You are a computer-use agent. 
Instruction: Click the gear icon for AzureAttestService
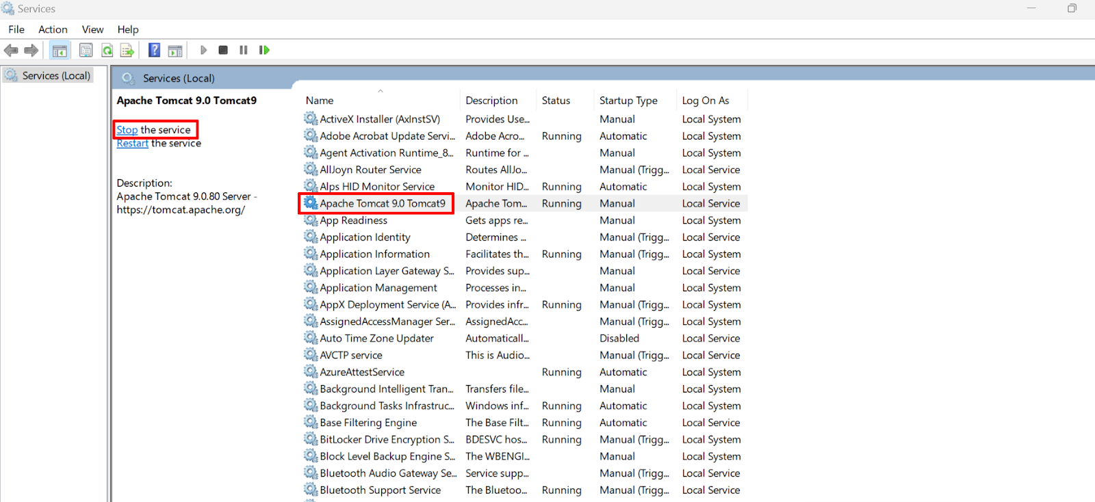(x=311, y=371)
